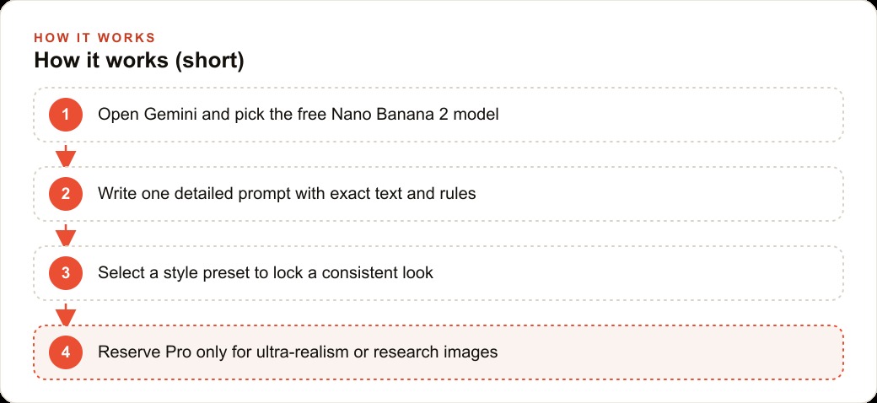This screenshot has height=403, width=877.
Task: Select the word 'ultra-realism' in step 4
Action: [309, 352]
